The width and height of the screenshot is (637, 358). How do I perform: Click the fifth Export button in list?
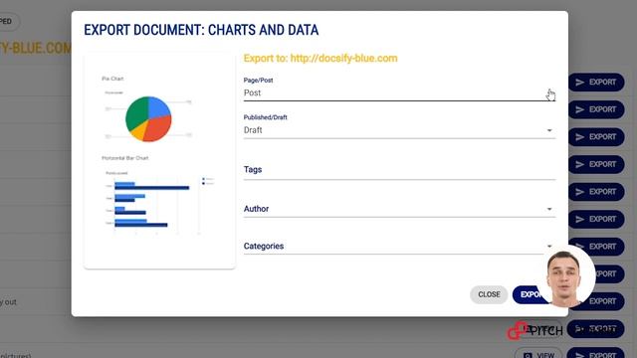(596, 192)
